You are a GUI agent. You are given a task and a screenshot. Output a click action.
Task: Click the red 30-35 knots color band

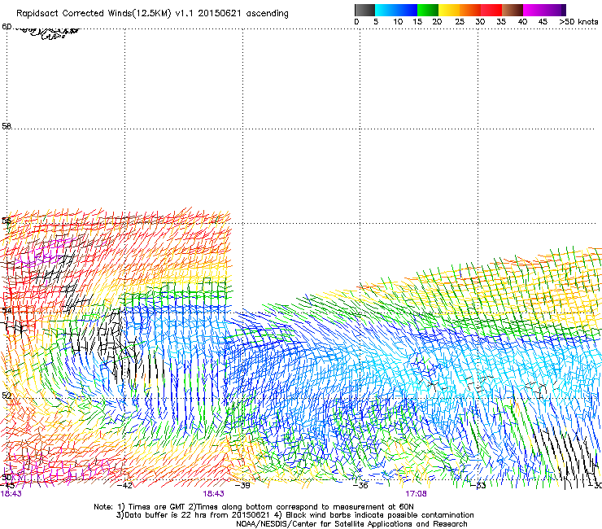491,10
